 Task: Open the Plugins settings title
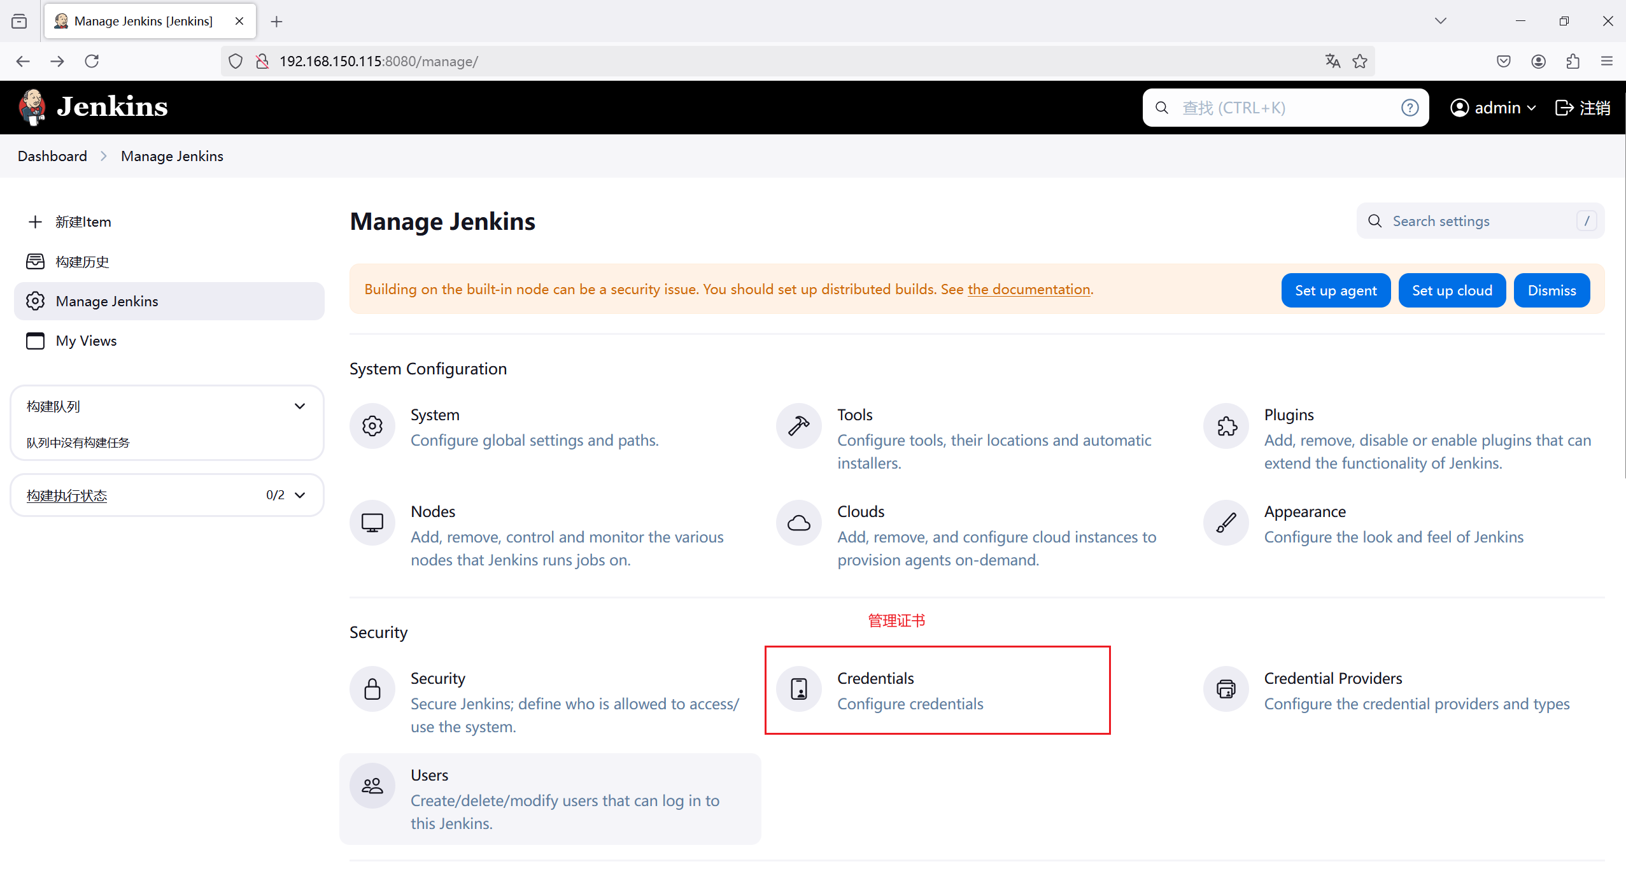(1289, 414)
